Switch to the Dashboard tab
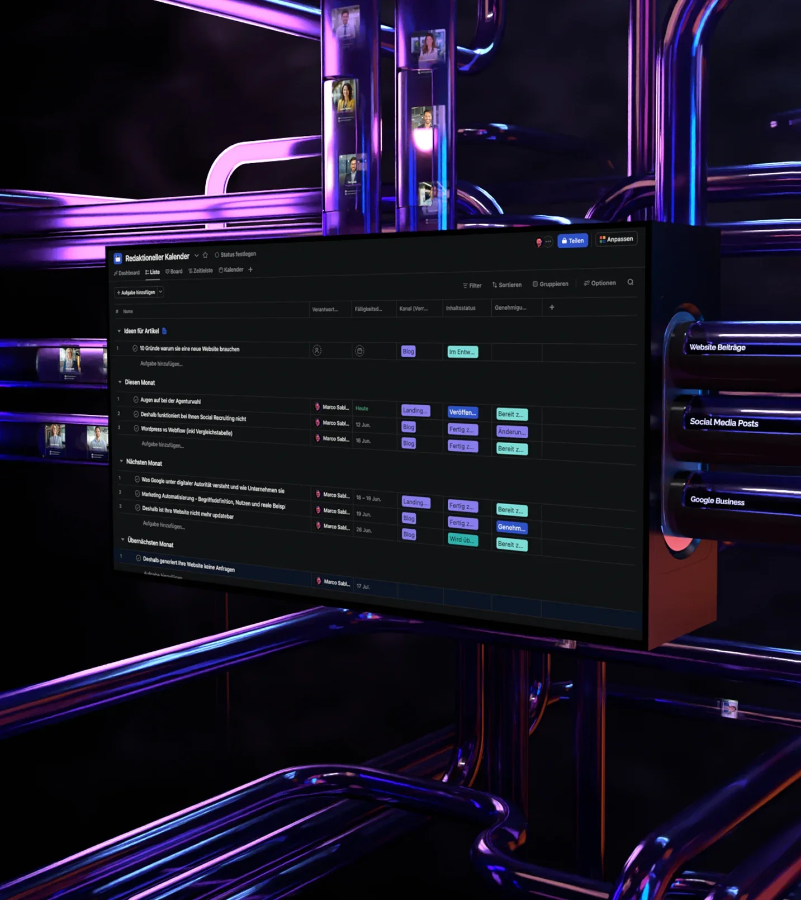The width and height of the screenshot is (801, 900). click(127, 273)
